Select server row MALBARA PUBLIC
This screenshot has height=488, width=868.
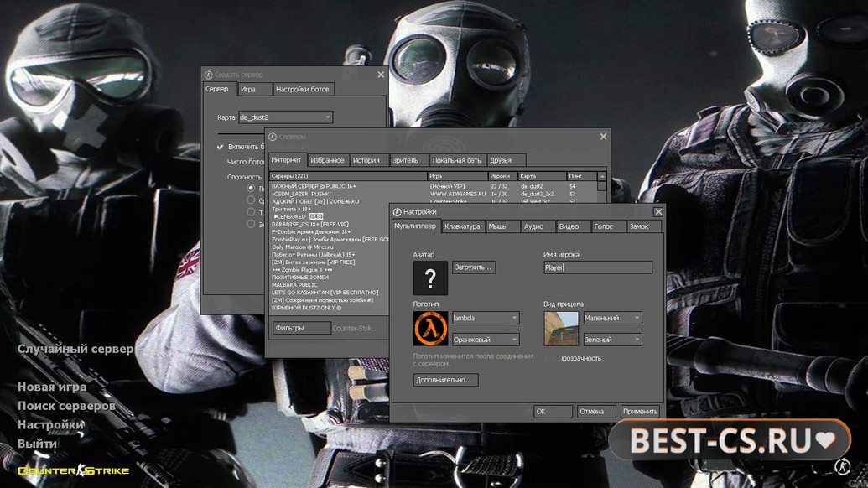coord(330,284)
